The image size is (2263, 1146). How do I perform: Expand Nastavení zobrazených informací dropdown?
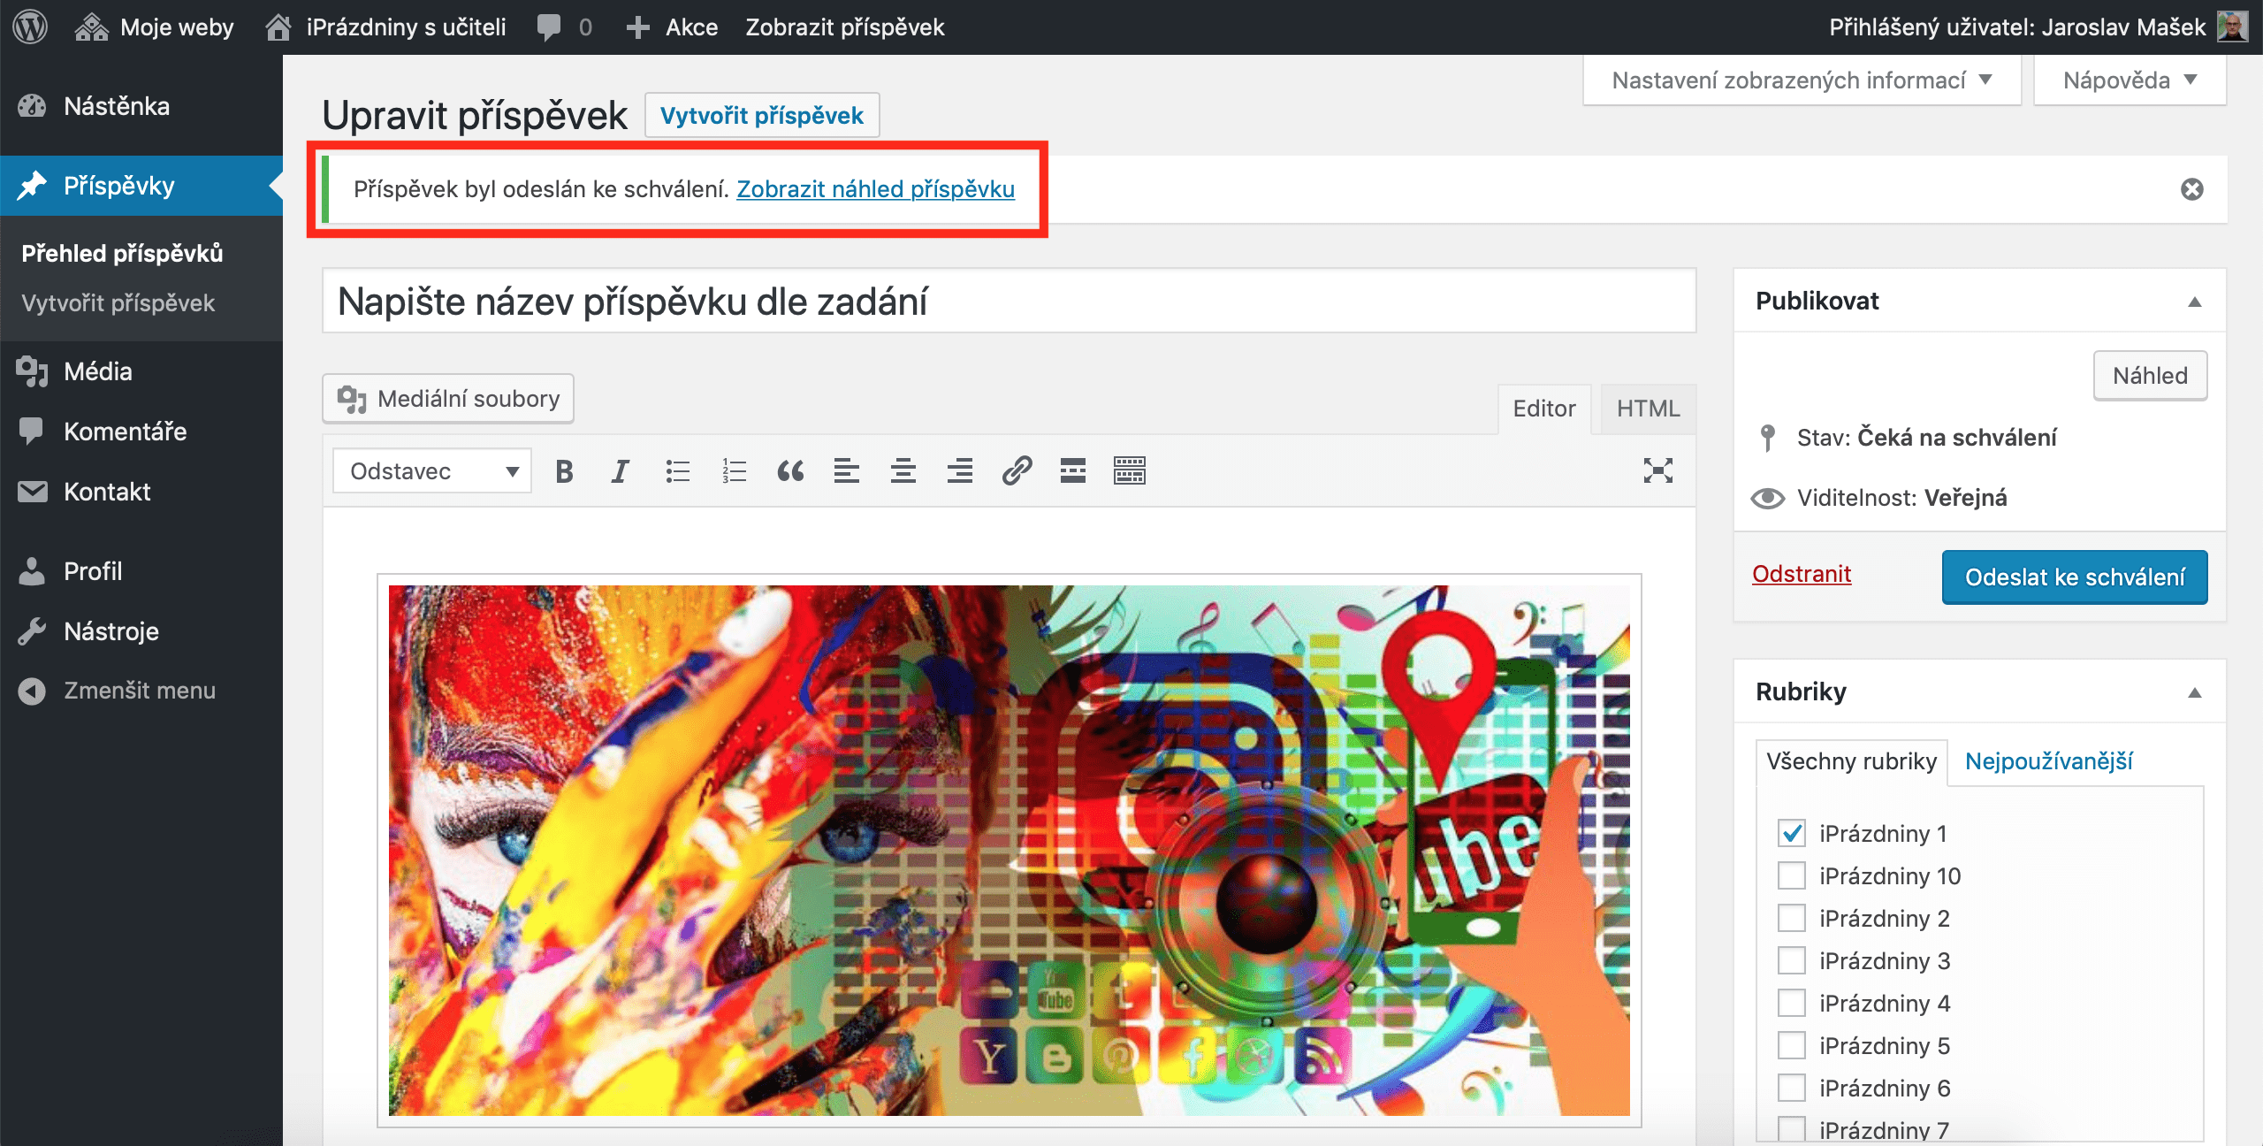[x=1802, y=80]
